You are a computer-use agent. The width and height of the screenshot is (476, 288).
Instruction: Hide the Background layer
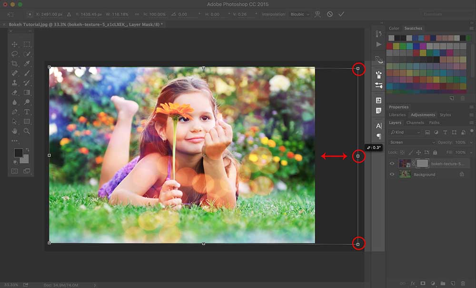(392, 174)
